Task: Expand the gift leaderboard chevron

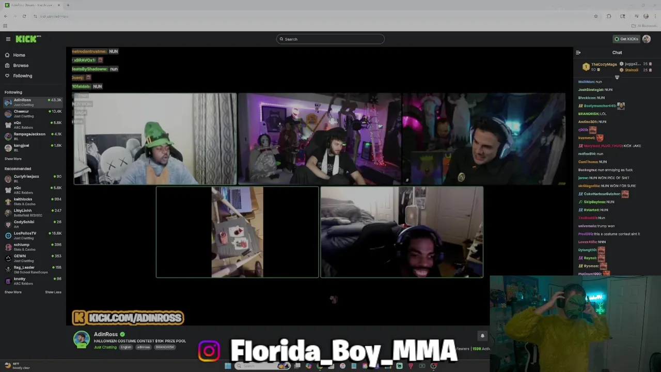Action: pyautogui.click(x=617, y=78)
